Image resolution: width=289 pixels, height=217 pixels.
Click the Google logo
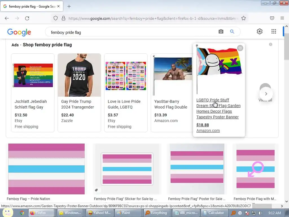[19, 32]
